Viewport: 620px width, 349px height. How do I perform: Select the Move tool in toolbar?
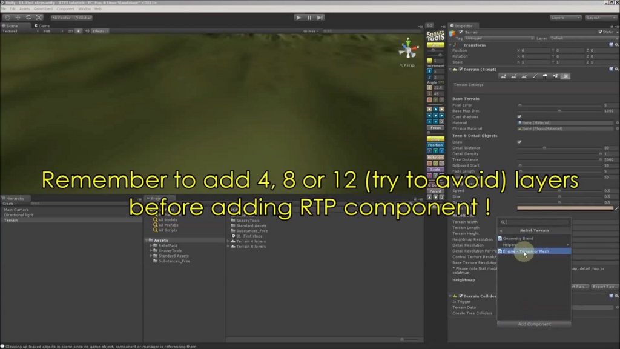[18, 18]
